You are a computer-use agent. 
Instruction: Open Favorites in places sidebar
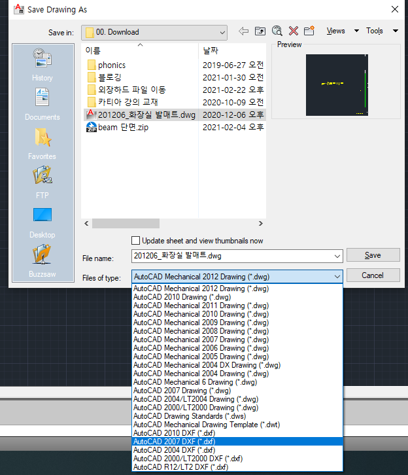(42, 143)
